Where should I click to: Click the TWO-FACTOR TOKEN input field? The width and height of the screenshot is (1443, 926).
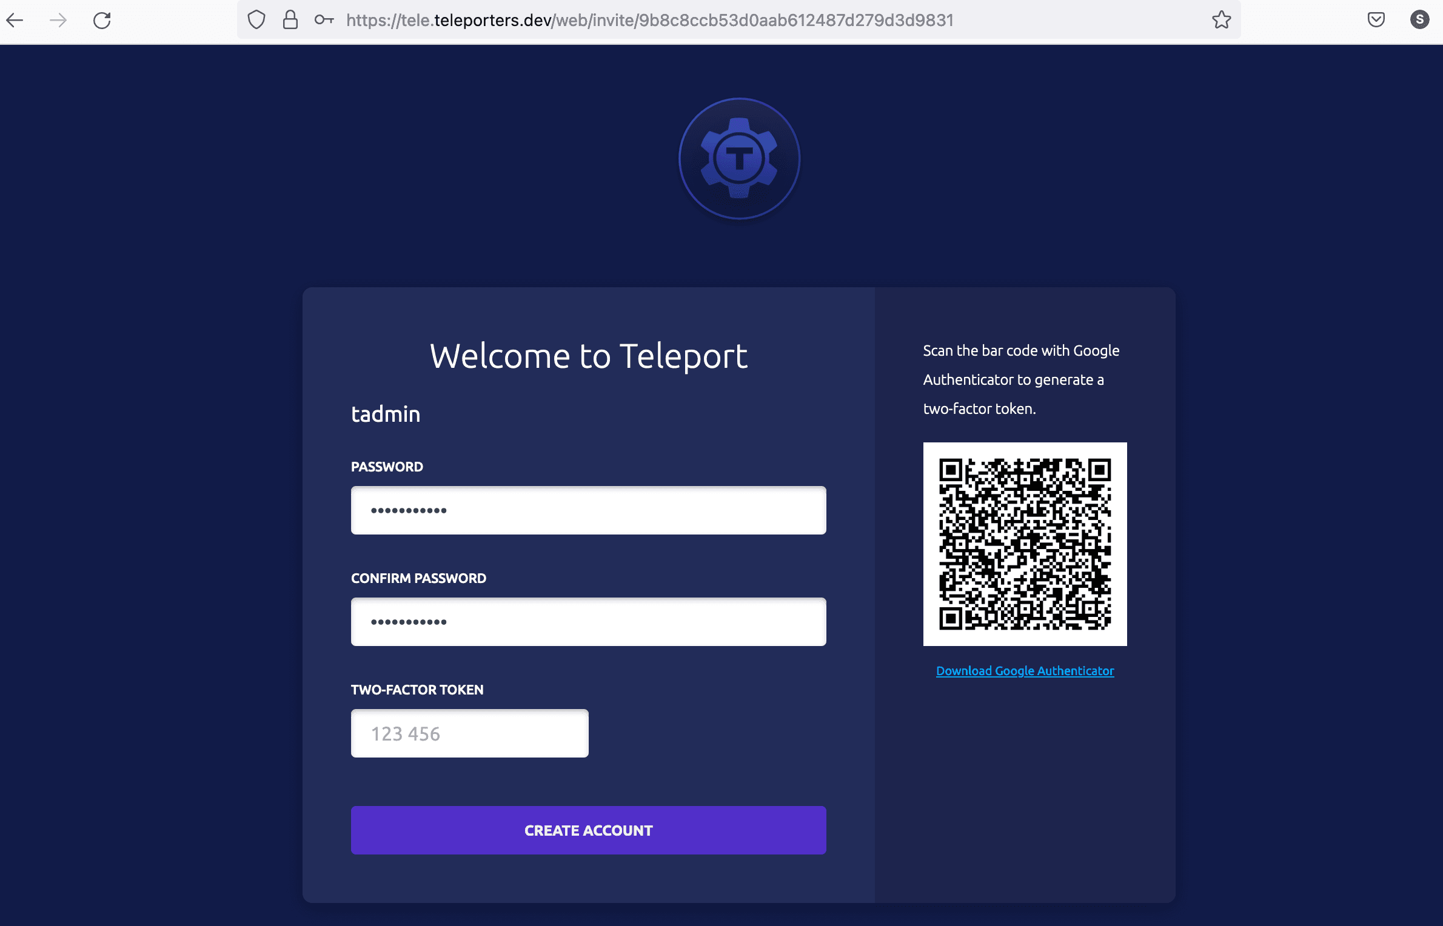tap(470, 733)
